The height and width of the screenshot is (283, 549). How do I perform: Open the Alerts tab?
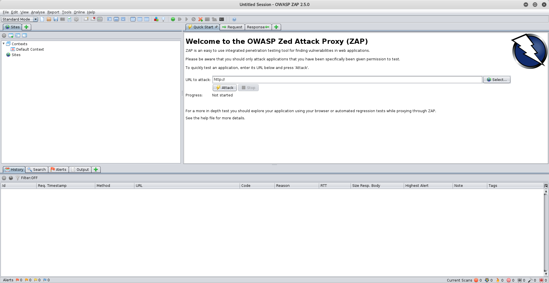click(x=58, y=169)
